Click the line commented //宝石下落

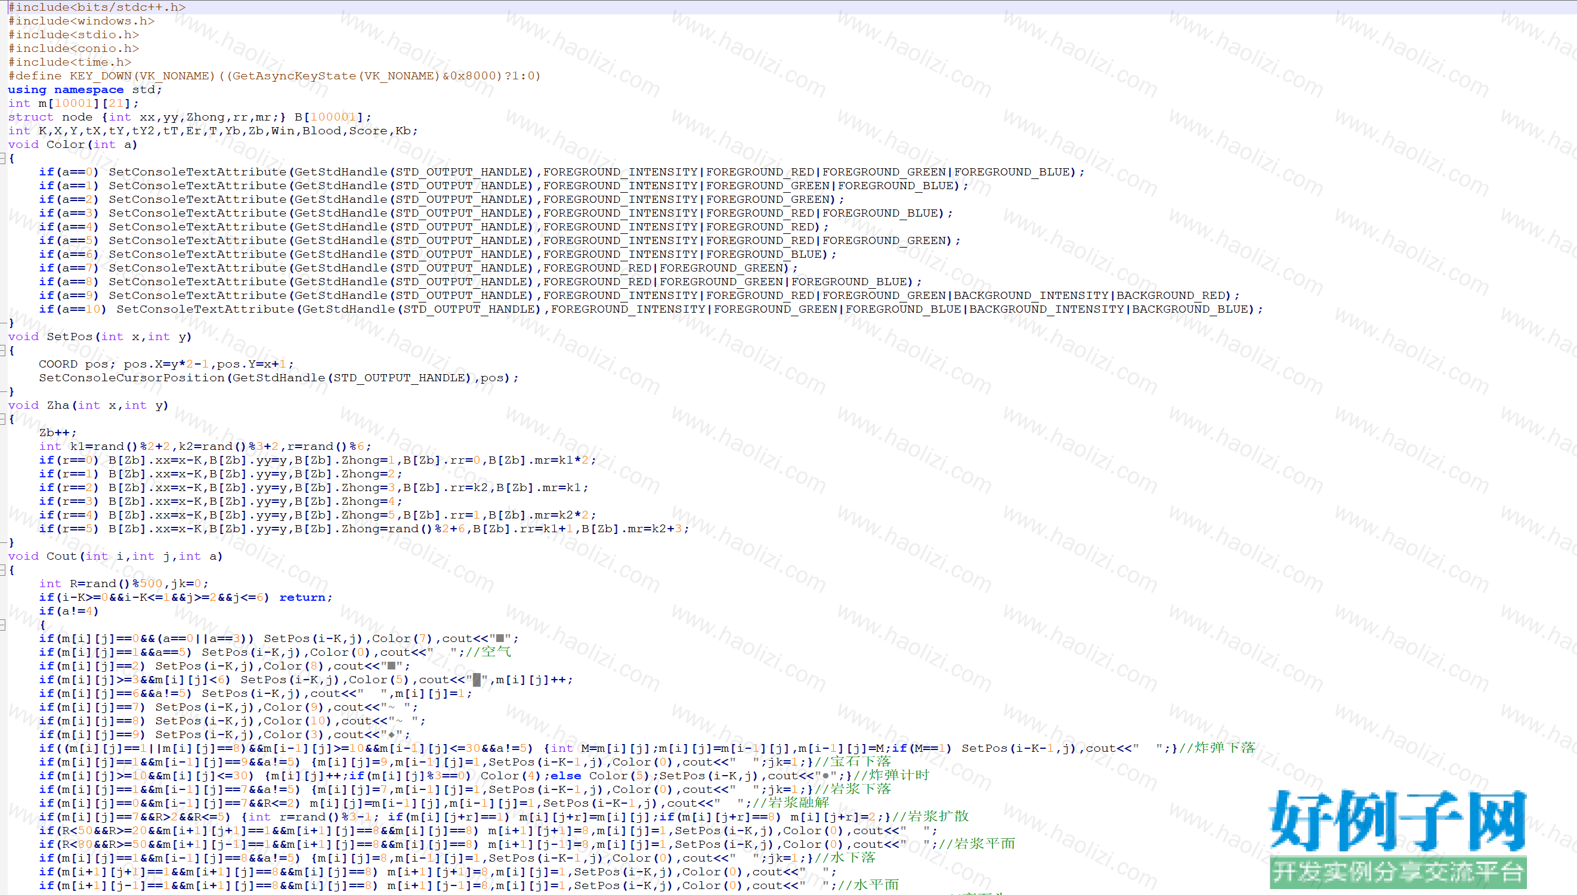point(465,762)
